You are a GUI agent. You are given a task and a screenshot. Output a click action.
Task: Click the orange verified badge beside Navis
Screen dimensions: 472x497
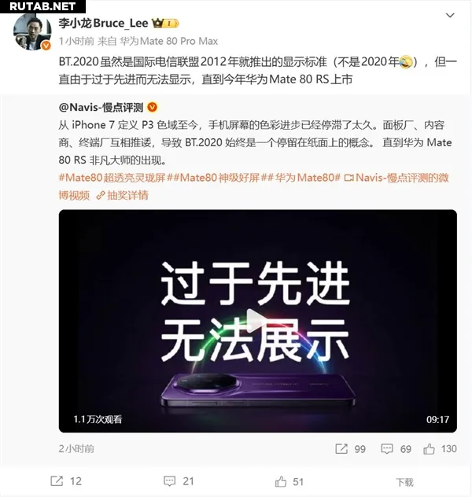tap(153, 108)
